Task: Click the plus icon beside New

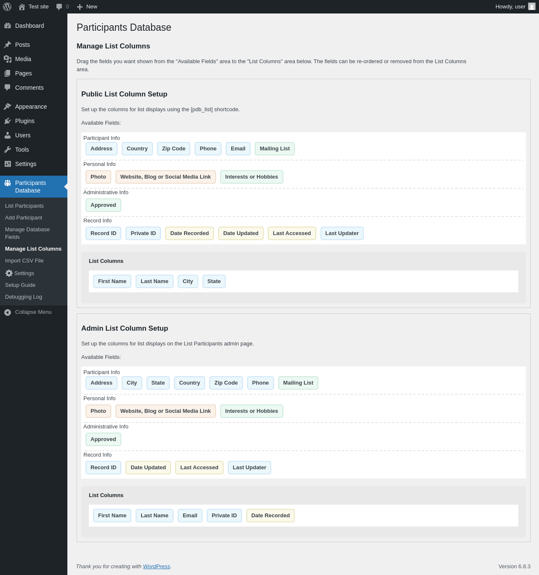Action: point(80,7)
